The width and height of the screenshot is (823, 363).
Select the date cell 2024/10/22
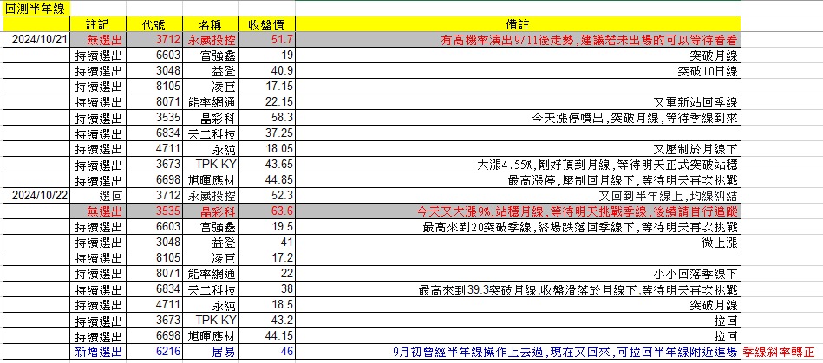tap(36, 196)
